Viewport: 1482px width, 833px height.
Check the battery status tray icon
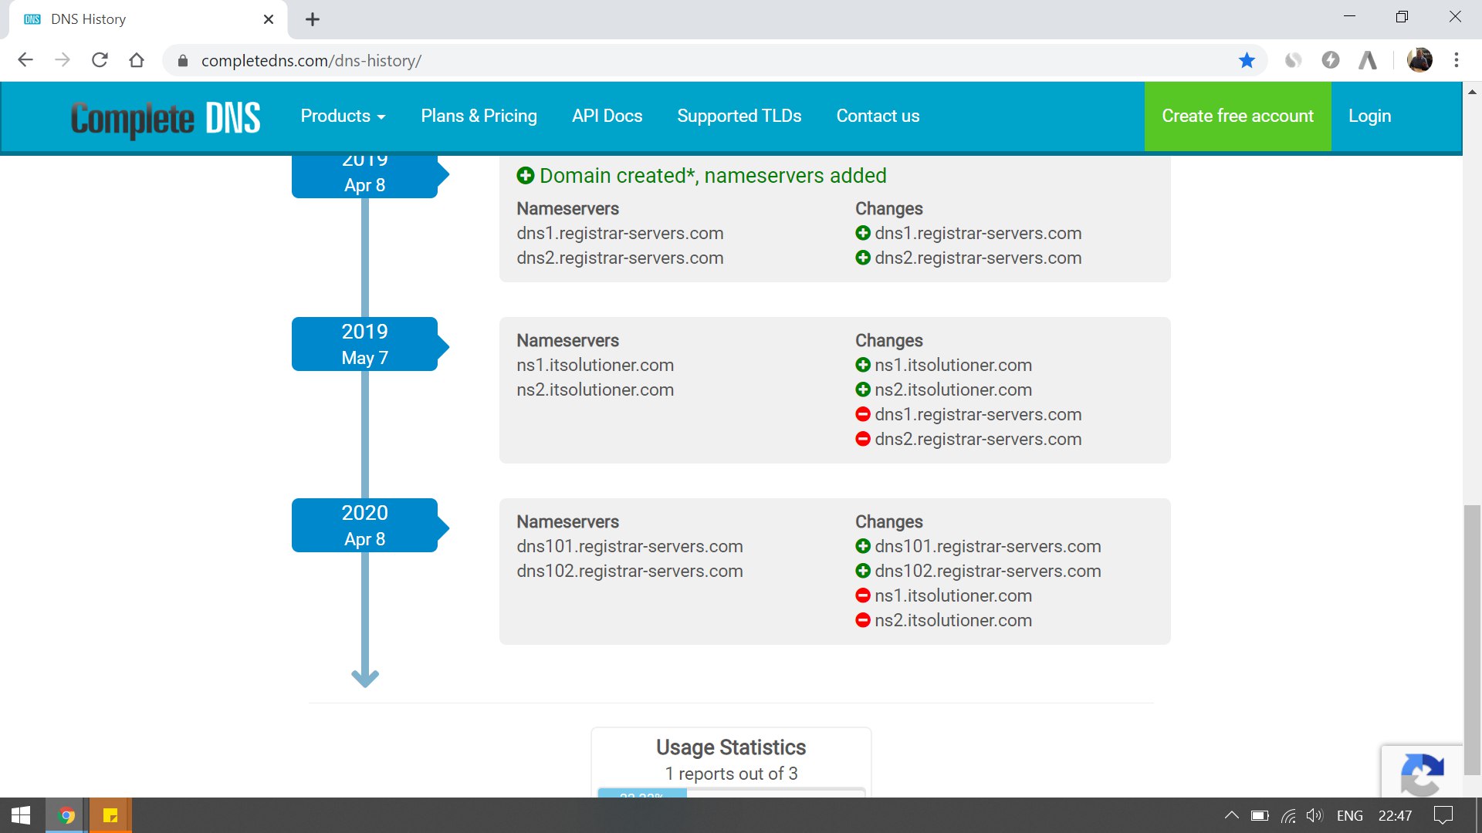(x=1260, y=815)
